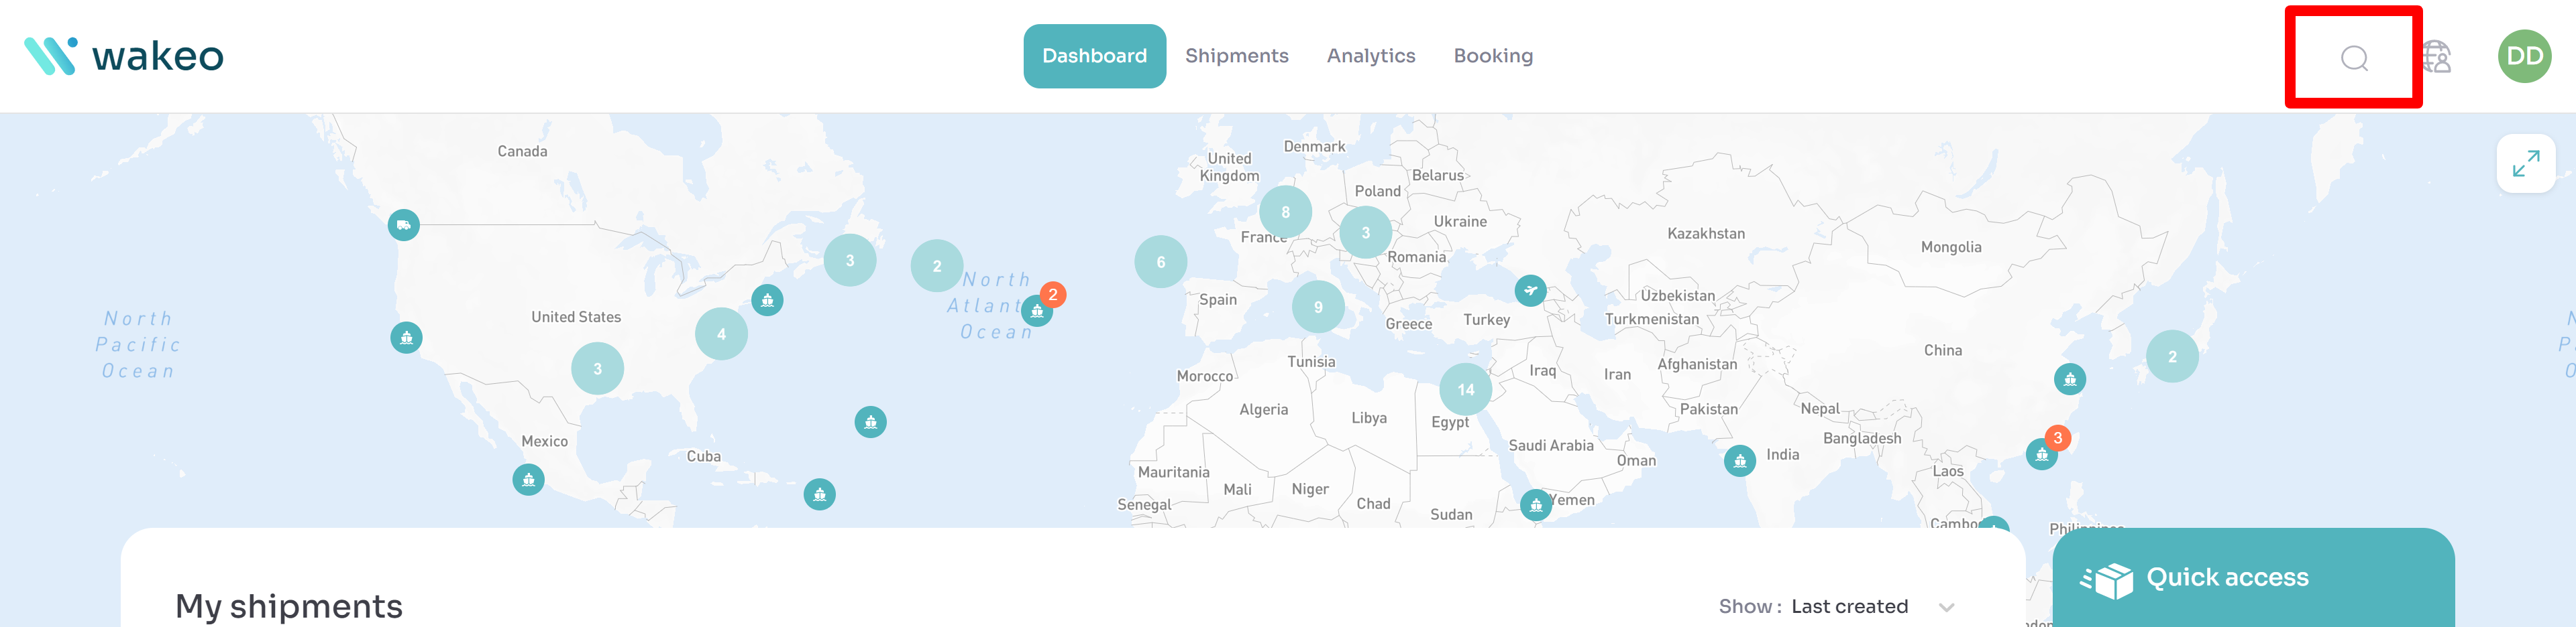The height and width of the screenshot is (627, 2576).
Task: Open the DD user avatar menu
Action: click(x=2523, y=57)
